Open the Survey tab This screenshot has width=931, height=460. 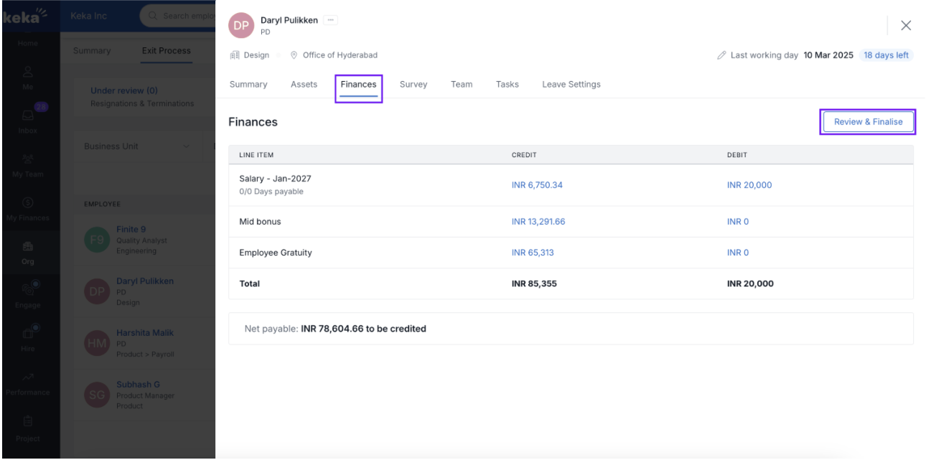click(x=413, y=85)
